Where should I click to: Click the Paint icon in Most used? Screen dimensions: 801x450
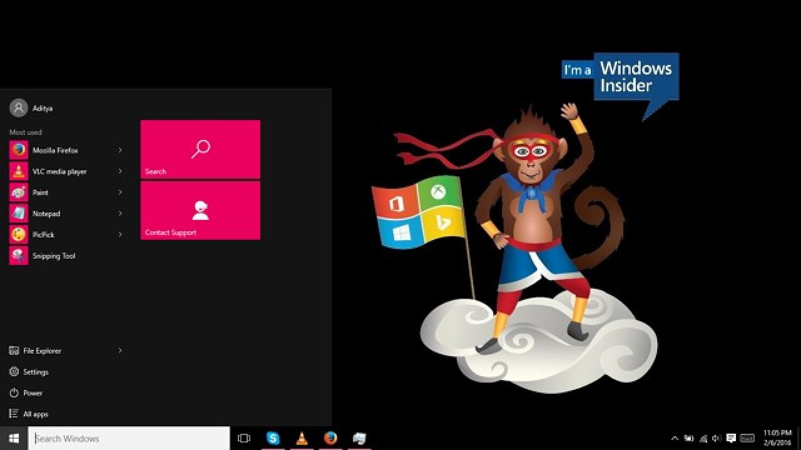tap(19, 192)
